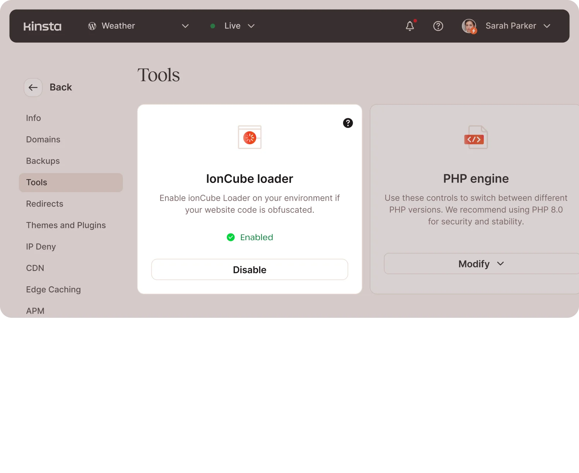
Task: Navigate to Edge Caching
Action: click(54, 290)
